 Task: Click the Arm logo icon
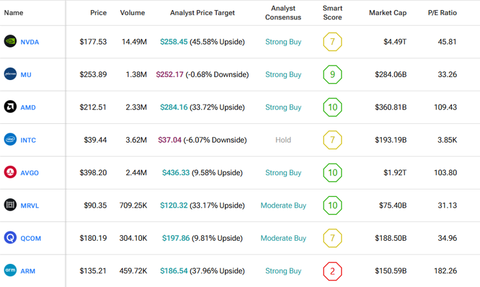[10, 270]
